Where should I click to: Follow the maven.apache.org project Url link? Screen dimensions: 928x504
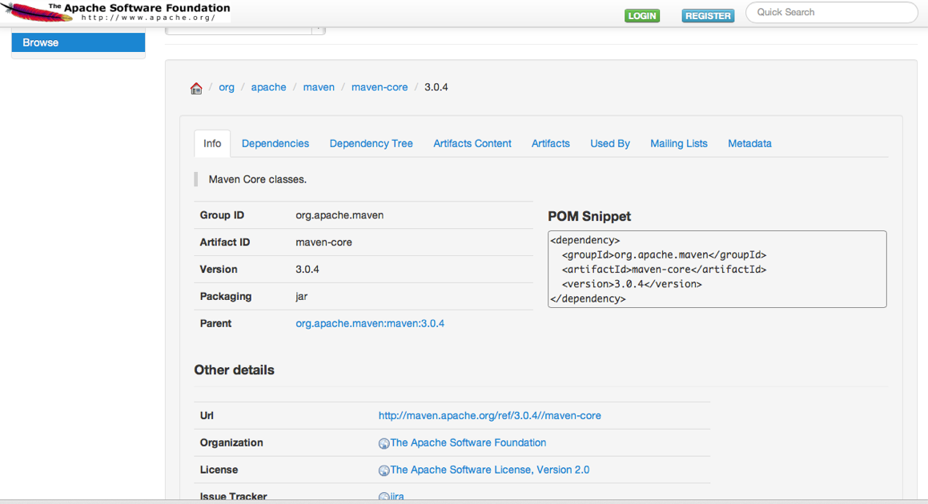489,416
